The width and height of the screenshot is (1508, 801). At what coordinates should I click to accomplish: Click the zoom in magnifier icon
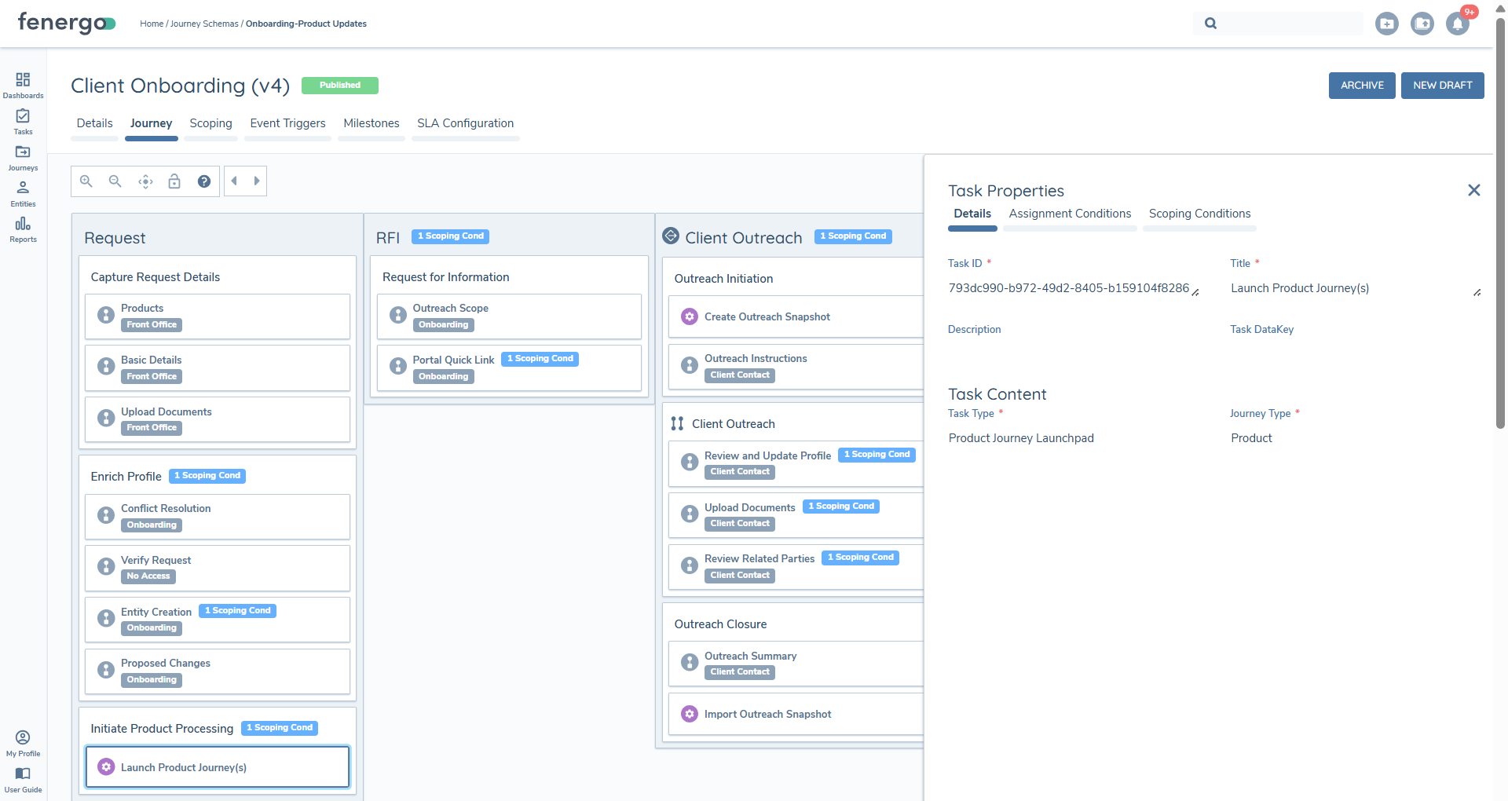(x=86, y=181)
